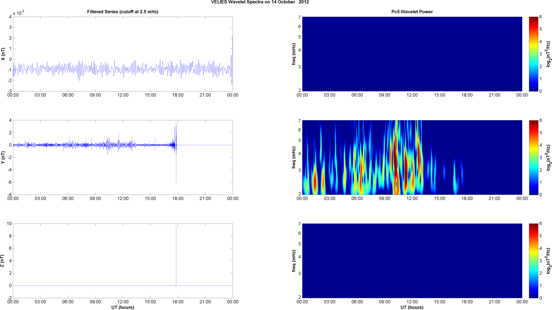Click 'log2(nT²/Hz)' label beside middle color bar
This screenshot has width=552, height=310.
548,157
